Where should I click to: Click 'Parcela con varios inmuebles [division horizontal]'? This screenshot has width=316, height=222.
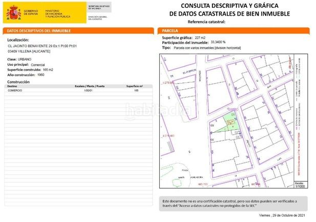pyautogui.click(x=207, y=48)
